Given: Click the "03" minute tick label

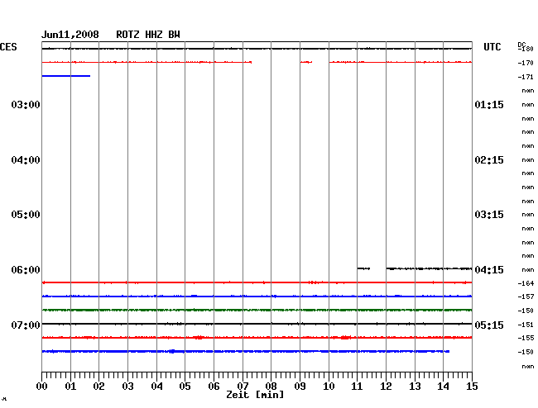Looking at the screenshot, I should coord(128,386).
